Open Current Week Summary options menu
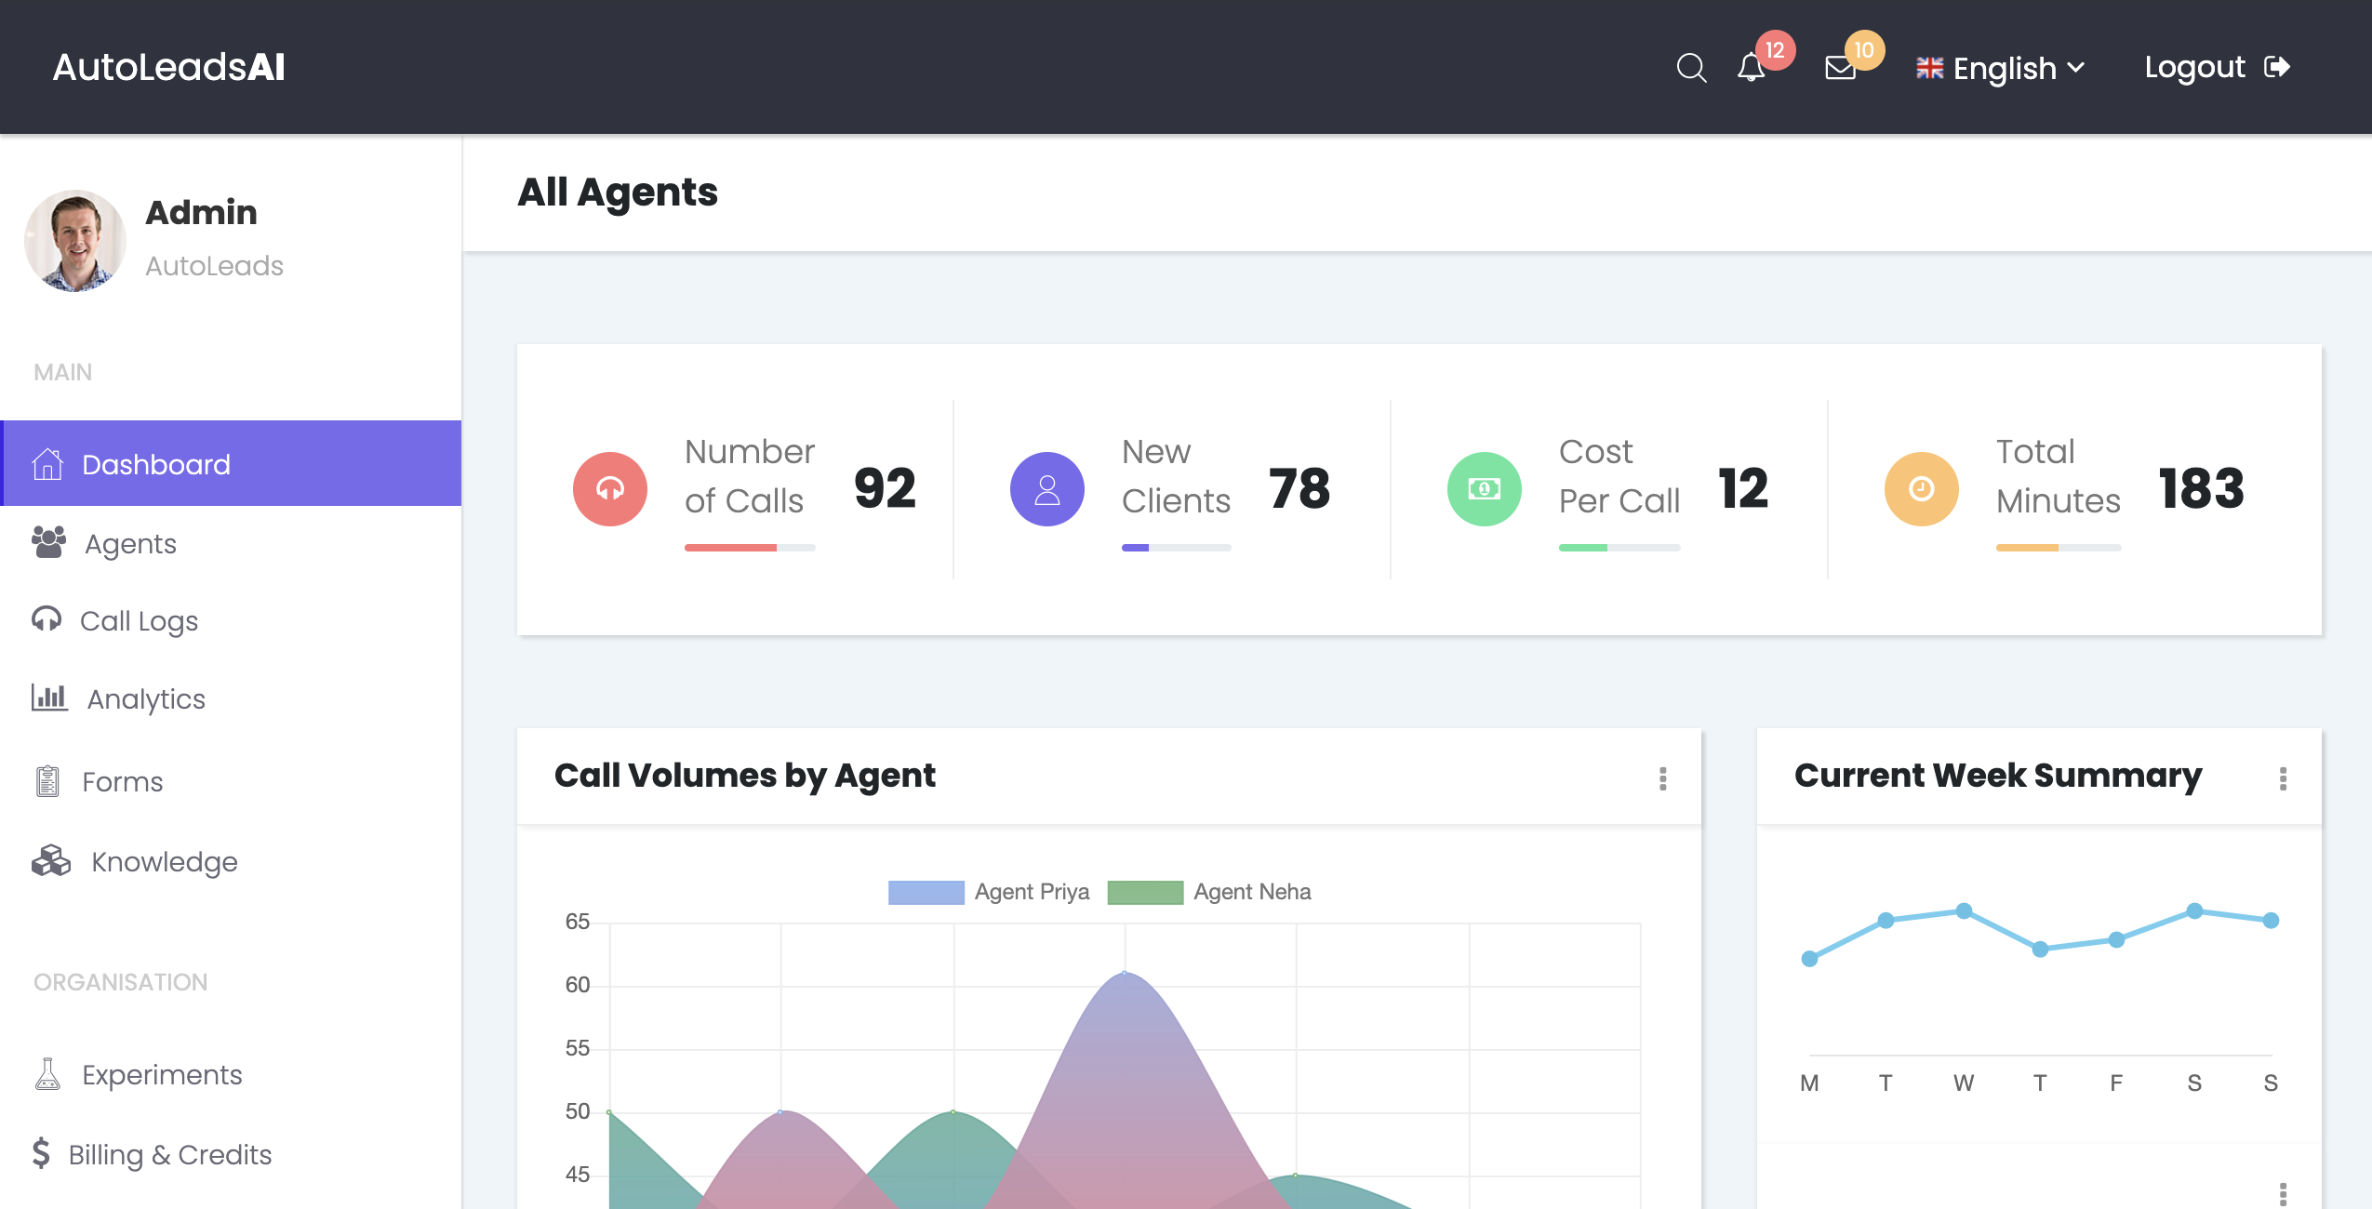 (2283, 778)
